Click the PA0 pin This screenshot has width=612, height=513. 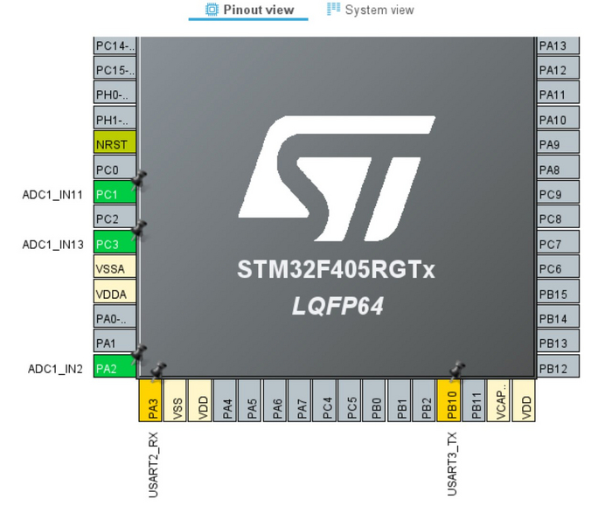(115, 318)
